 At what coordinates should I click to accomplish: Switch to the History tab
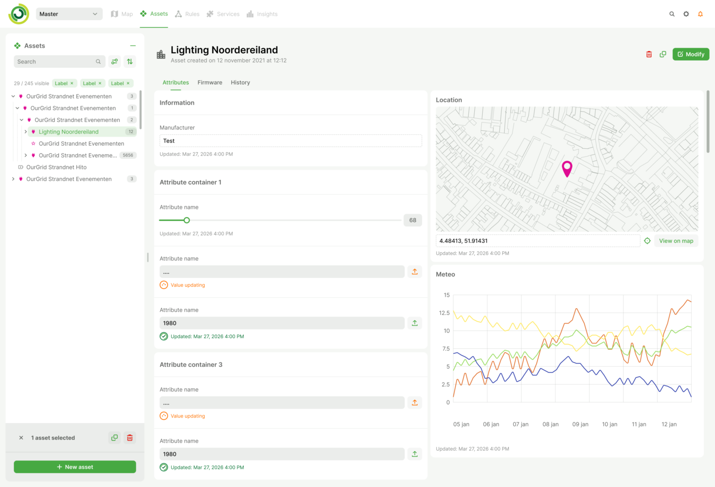(x=240, y=82)
